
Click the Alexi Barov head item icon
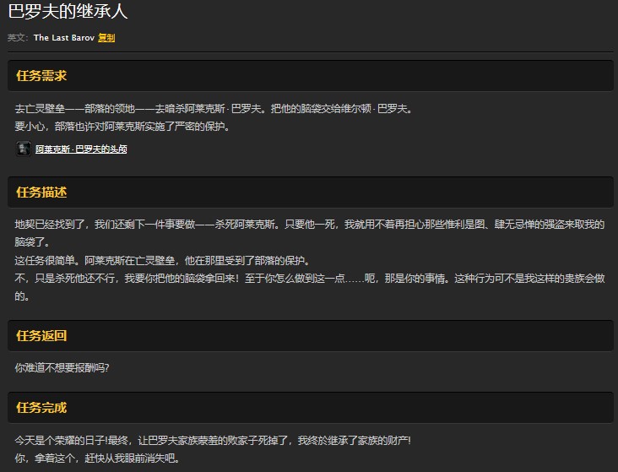coord(24,149)
